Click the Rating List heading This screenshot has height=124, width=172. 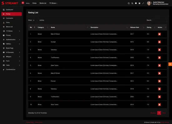click(x=33, y=13)
